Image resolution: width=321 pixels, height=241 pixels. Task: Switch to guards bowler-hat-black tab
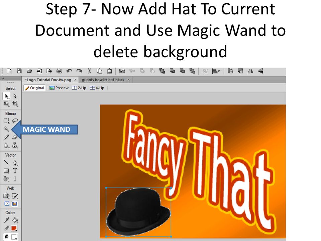(x=103, y=80)
